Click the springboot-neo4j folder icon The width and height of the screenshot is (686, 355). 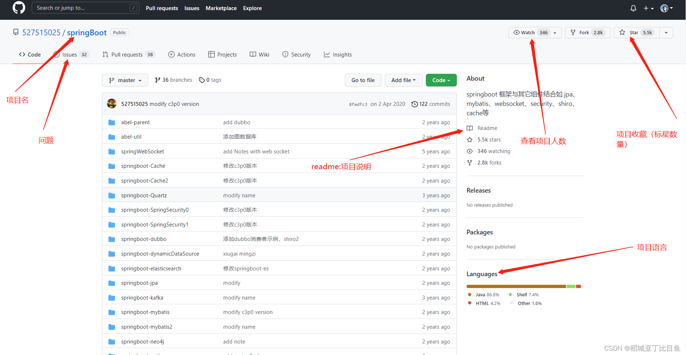(112, 342)
